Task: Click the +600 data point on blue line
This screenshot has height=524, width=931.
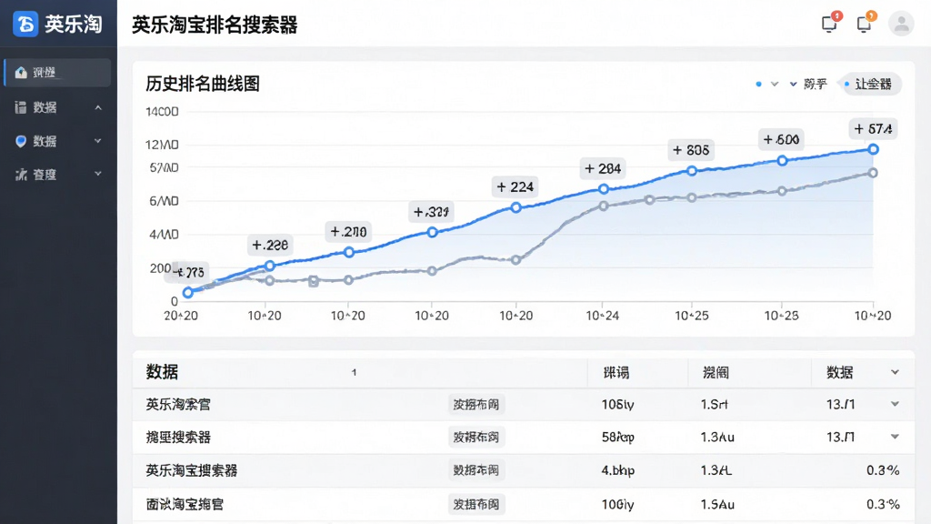Action: 783,160
